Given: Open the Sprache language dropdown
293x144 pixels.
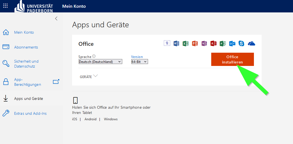Looking at the screenshot, I should (100, 62).
